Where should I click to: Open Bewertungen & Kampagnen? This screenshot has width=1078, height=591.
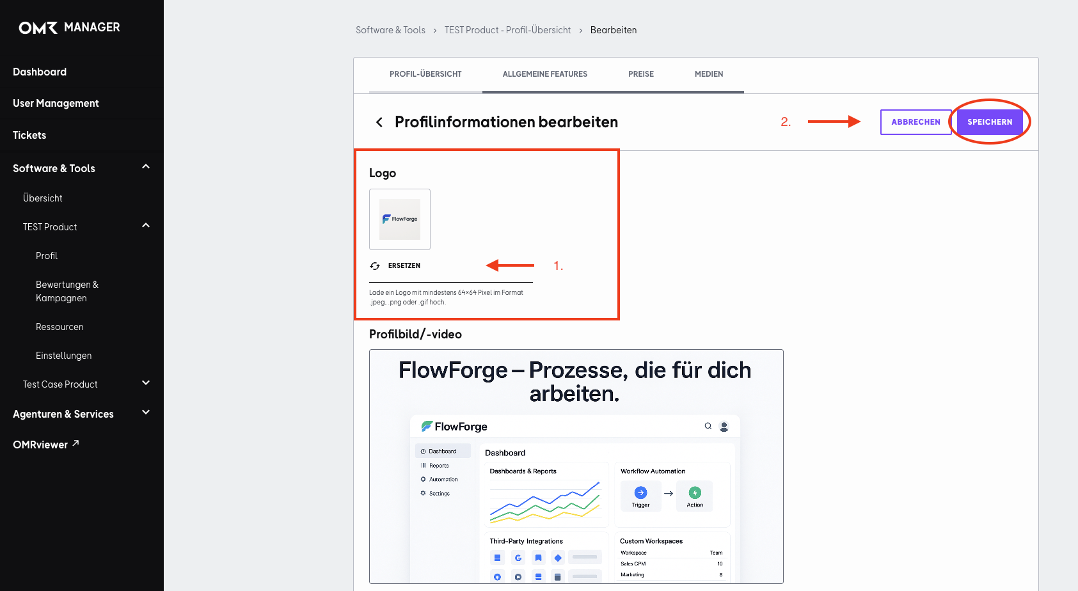[x=67, y=291]
